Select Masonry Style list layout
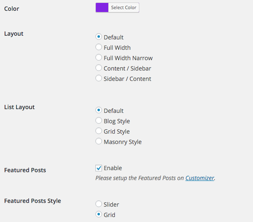 [99, 141]
